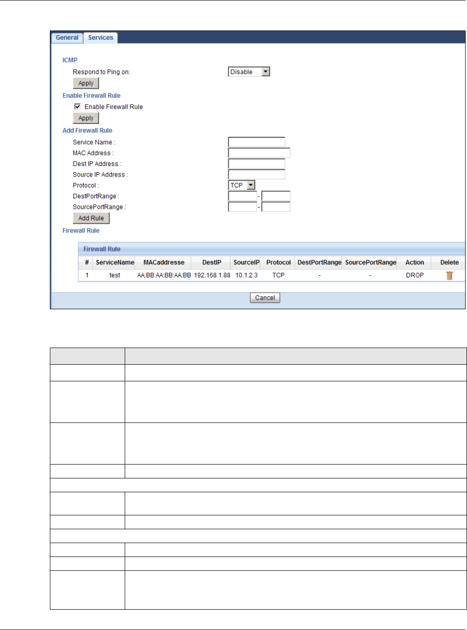Image resolution: width=467 pixels, height=630 pixels.
Task: Click the DestPortRange column header
Action: pyautogui.click(x=319, y=263)
